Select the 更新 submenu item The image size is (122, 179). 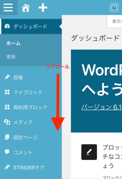[11, 57]
